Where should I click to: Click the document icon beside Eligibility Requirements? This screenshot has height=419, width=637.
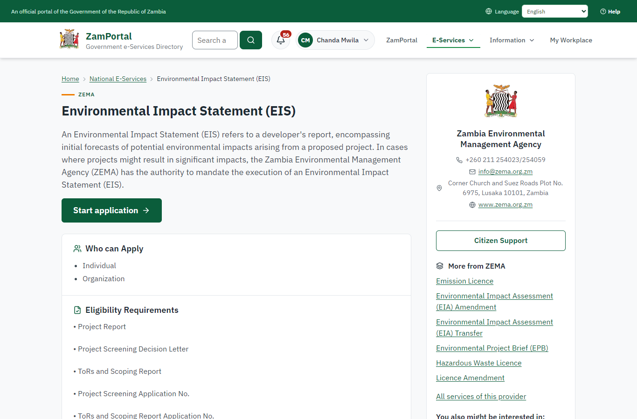(x=77, y=310)
